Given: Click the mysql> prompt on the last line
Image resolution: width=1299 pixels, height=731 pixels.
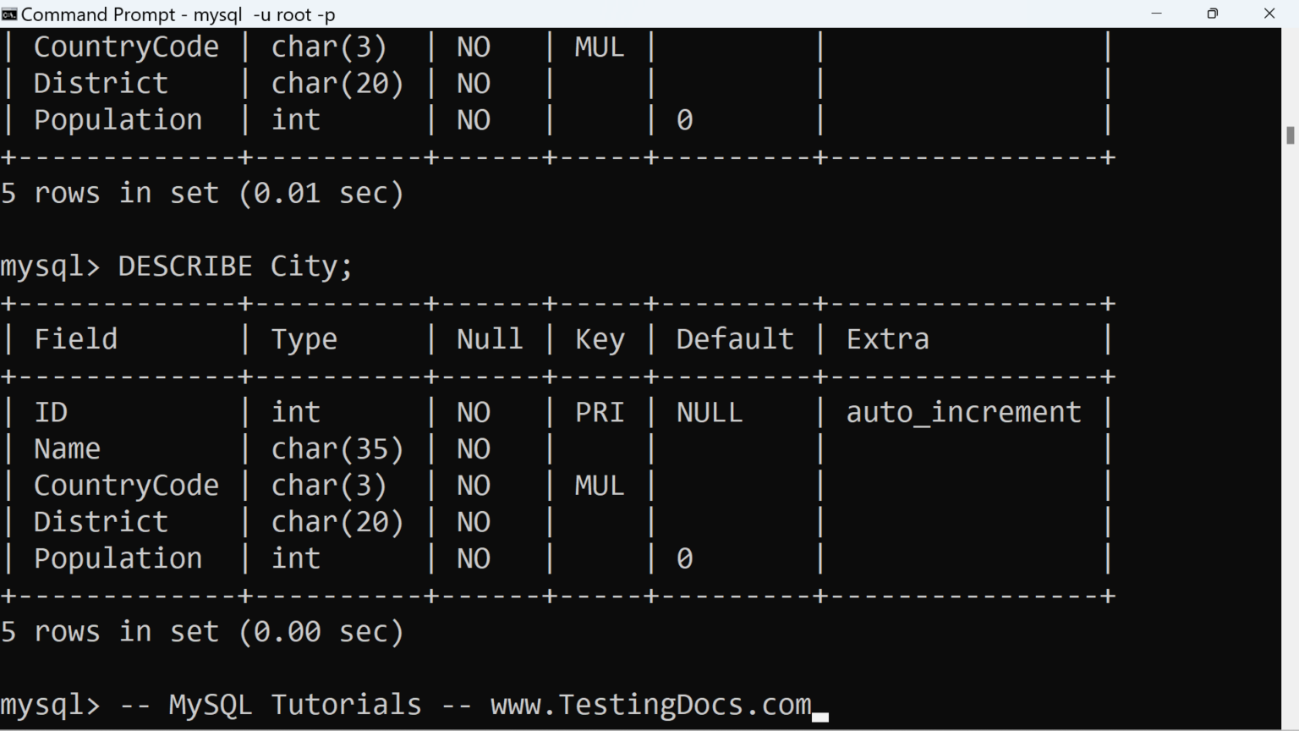Looking at the screenshot, I should pyautogui.click(x=51, y=704).
